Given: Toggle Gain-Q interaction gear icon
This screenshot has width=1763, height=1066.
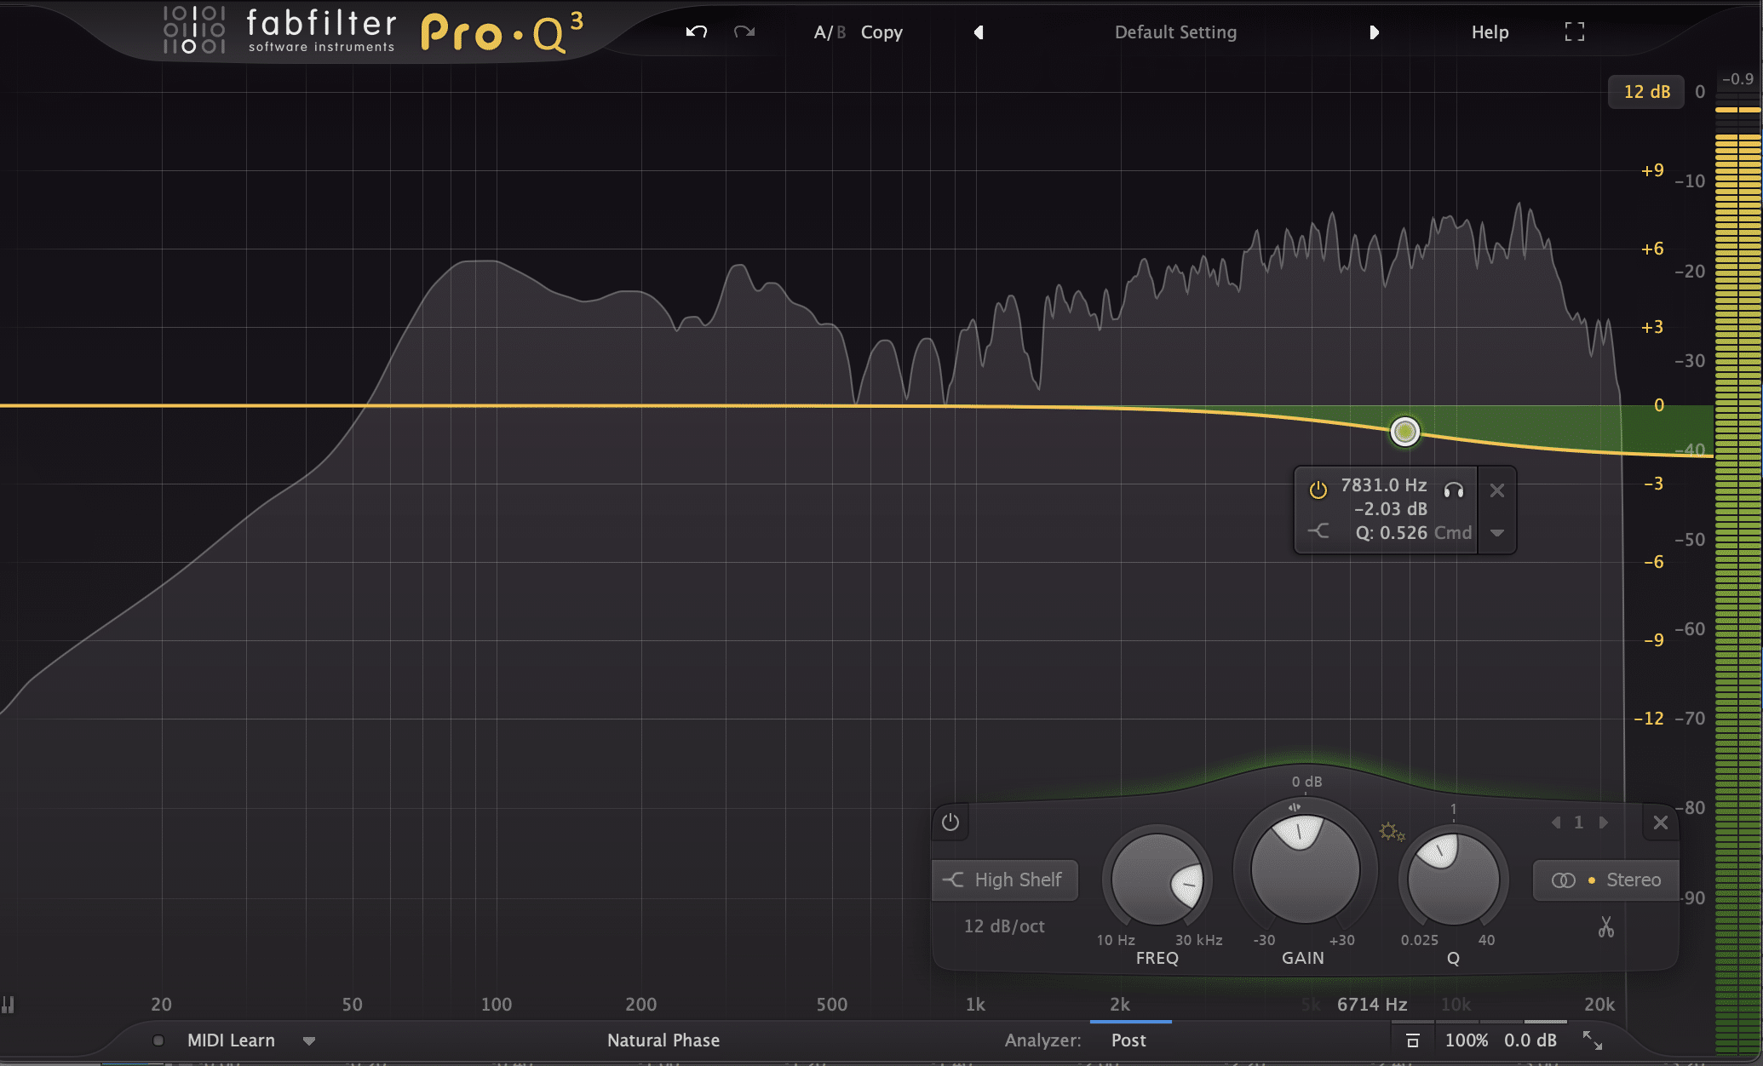Looking at the screenshot, I should click(1392, 832).
